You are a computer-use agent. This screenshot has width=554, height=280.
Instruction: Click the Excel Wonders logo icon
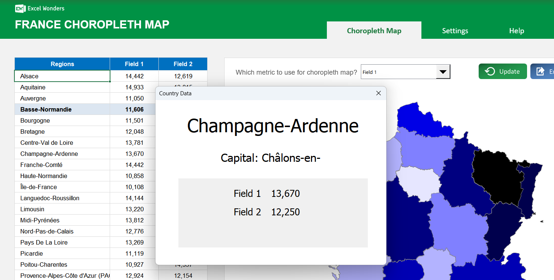coord(20,8)
